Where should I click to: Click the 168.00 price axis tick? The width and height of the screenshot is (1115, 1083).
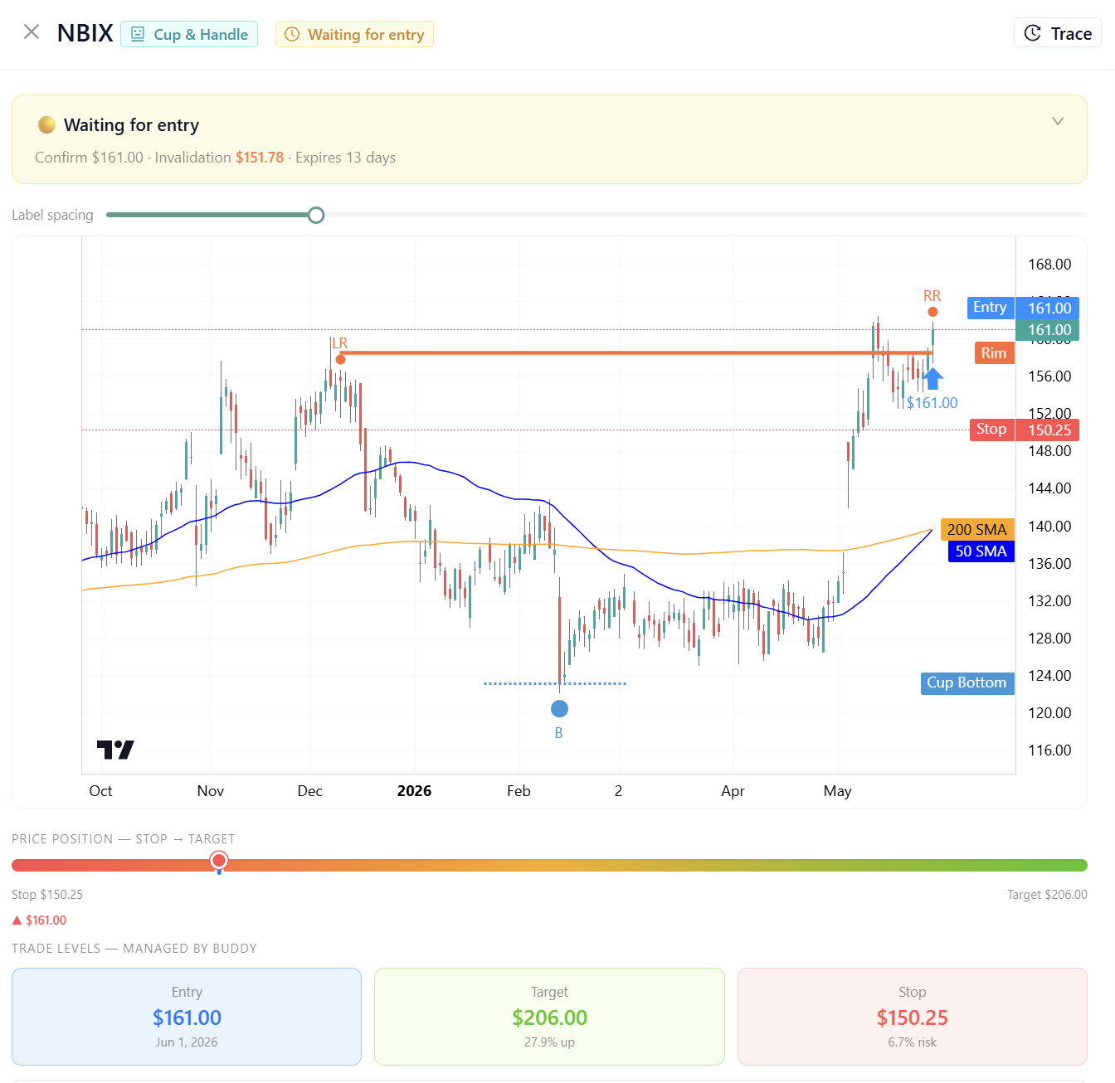(1049, 265)
